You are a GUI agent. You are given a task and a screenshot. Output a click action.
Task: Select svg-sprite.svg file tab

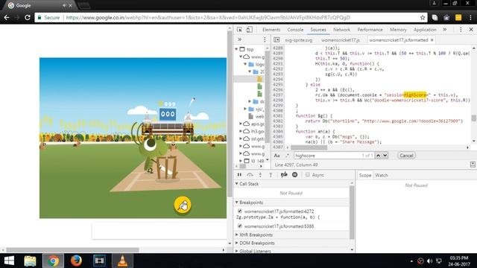click(299, 40)
